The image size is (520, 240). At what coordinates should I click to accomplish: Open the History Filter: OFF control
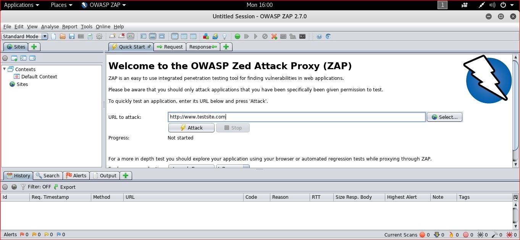pyautogui.click(x=36, y=187)
